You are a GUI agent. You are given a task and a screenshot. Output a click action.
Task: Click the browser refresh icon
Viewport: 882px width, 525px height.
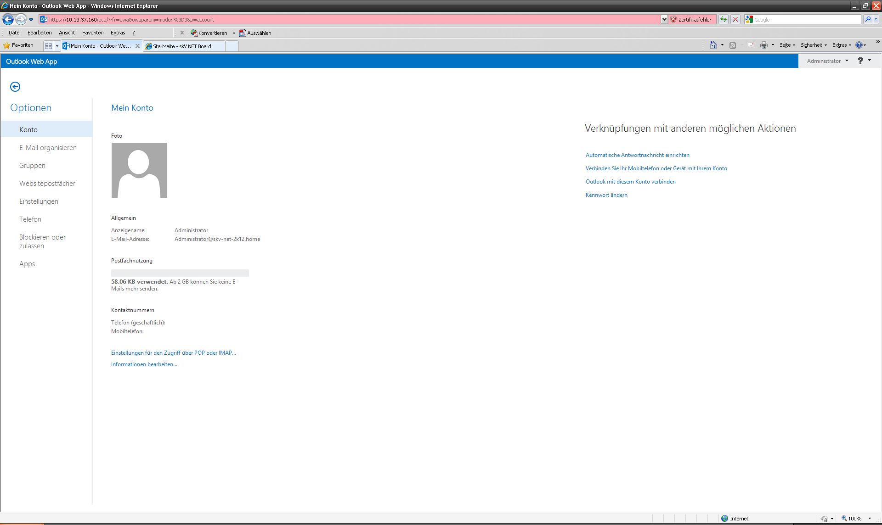tap(724, 19)
